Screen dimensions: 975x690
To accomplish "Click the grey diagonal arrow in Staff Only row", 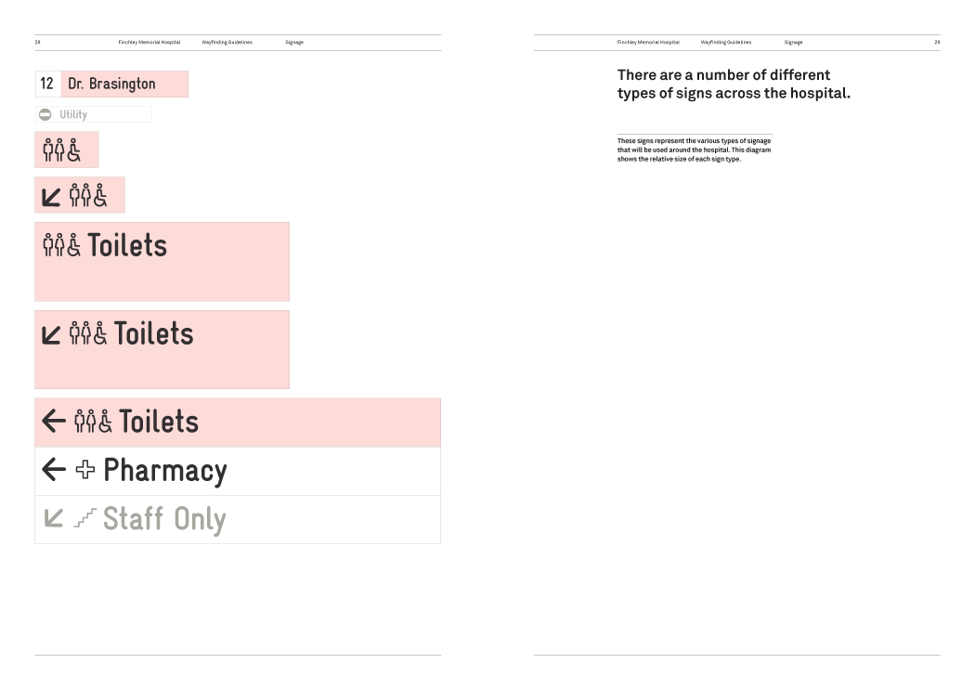I will coord(54,519).
